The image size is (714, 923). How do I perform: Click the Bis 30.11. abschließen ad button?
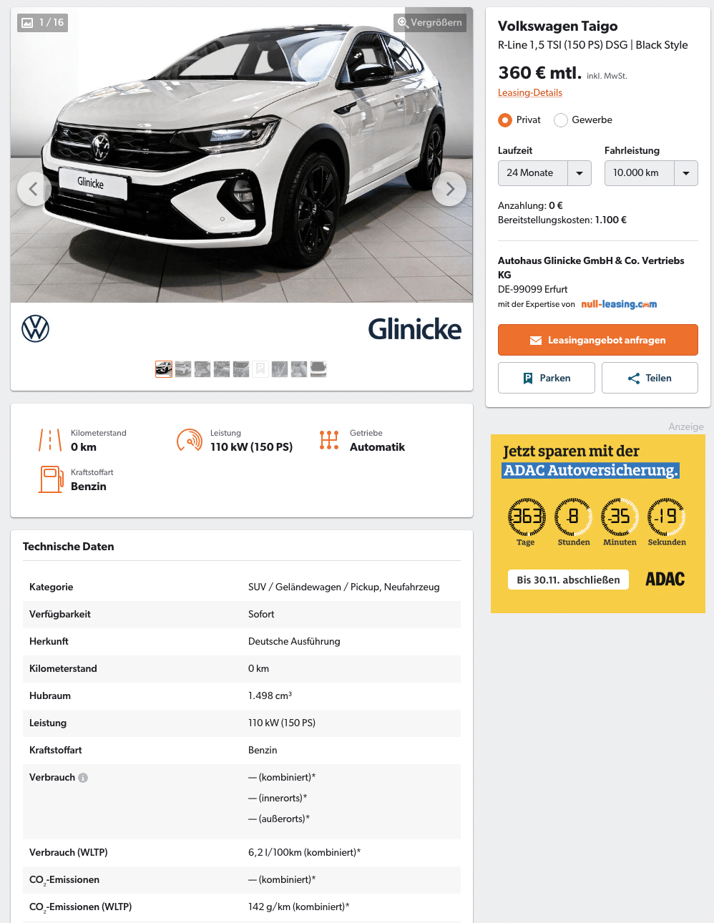(568, 580)
